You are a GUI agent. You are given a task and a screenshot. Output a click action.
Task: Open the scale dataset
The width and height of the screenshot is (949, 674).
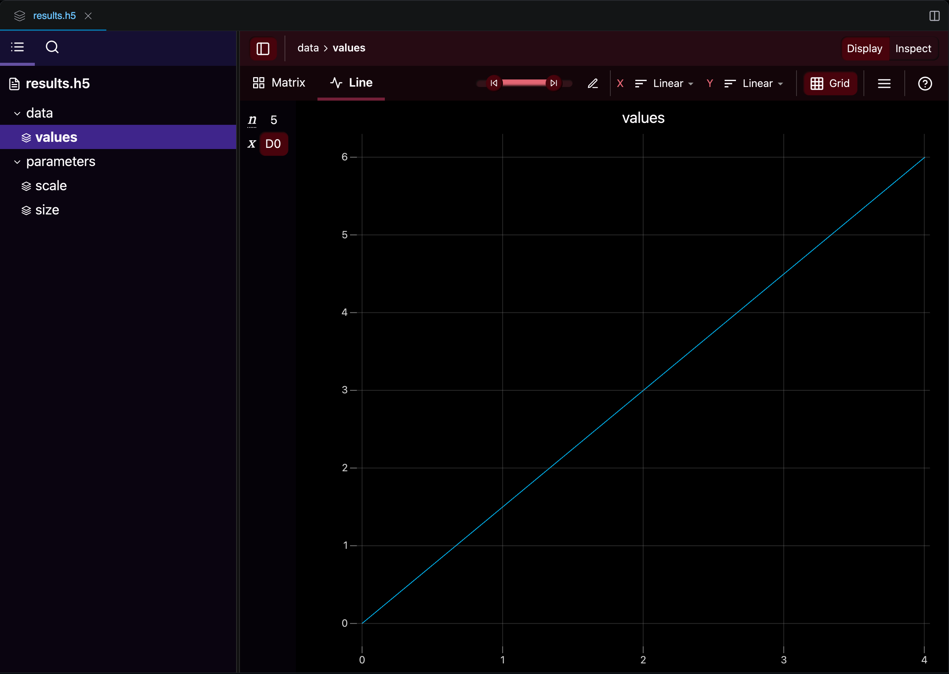(51, 185)
